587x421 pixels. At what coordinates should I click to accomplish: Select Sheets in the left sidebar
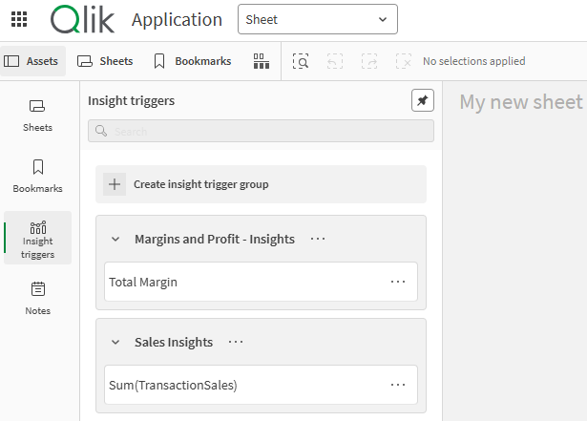point(37,115)
